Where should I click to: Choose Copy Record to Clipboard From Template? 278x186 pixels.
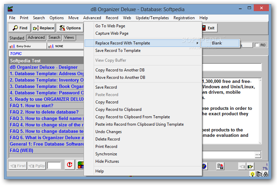pyautogui.click(x=143, y=117)
